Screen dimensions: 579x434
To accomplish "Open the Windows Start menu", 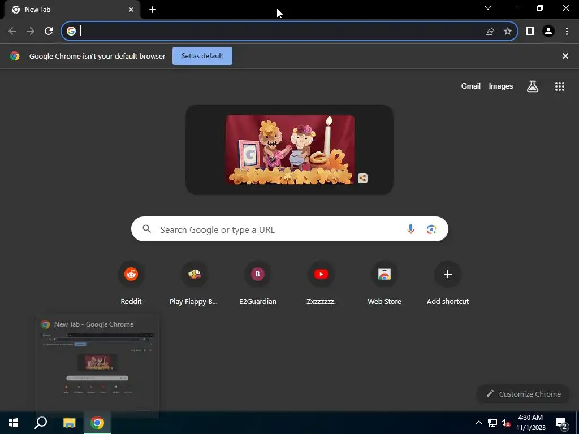I will point(14,423).
